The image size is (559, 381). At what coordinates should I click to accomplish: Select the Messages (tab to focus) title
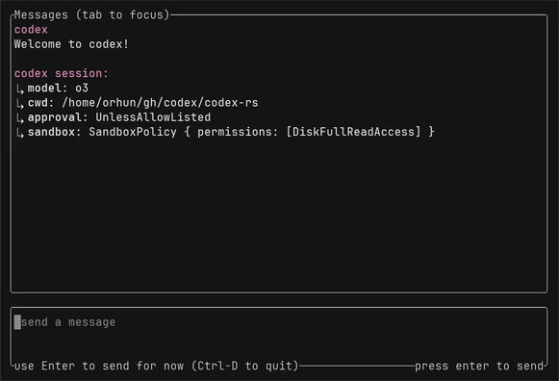point(91,15)
